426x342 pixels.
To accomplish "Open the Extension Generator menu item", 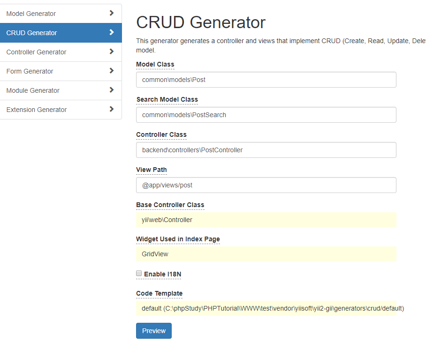I will coord(37,110).
